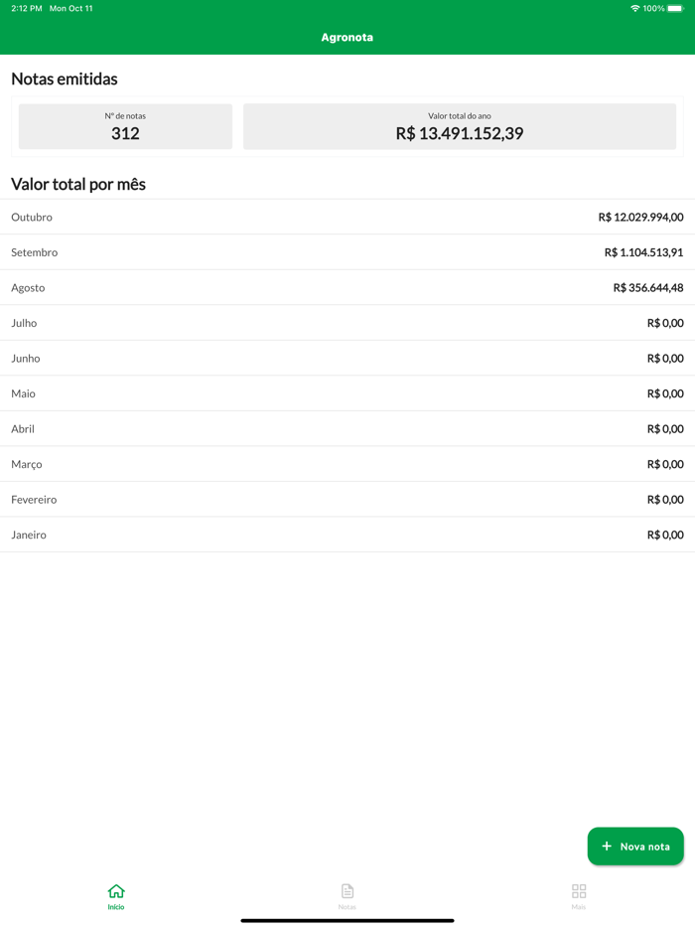The width and height of the screenshot is (695, 928).
Task: Select the Janeiro row
Action: [x=347, y=535]
